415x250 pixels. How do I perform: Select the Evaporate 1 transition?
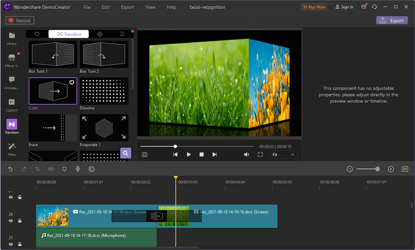[x=104, y=128]
